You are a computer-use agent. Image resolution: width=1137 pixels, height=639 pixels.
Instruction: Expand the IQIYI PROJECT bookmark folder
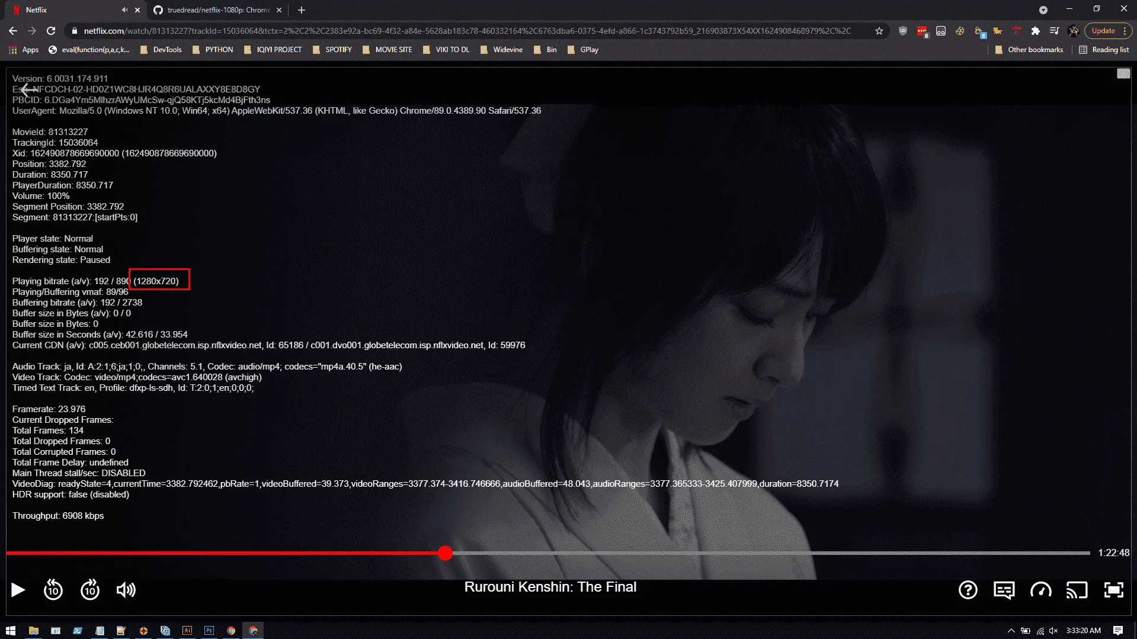273,50
